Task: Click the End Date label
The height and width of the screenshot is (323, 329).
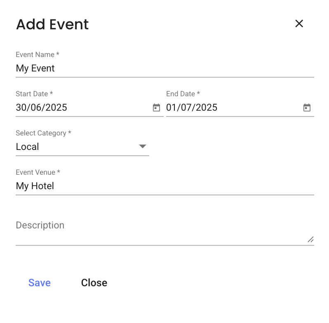Action: tap(183, 94)
